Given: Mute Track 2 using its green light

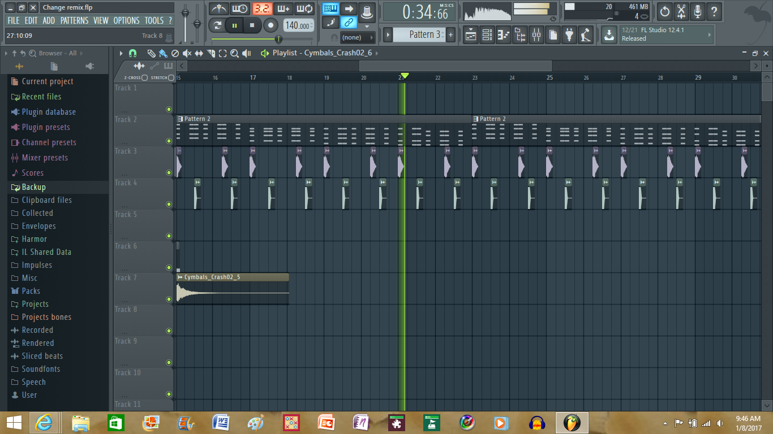Looking at the screenshot, I should click(x=169, y=141).
